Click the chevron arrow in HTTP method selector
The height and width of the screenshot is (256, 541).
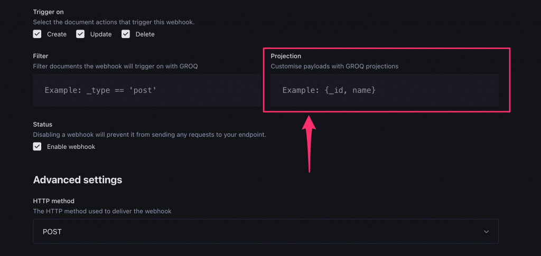coord(487,231)
